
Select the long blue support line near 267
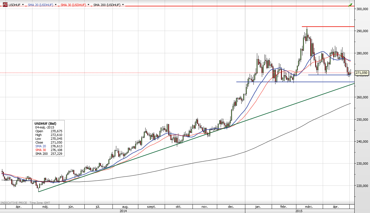pyautogui.click(x=295, y=82)
